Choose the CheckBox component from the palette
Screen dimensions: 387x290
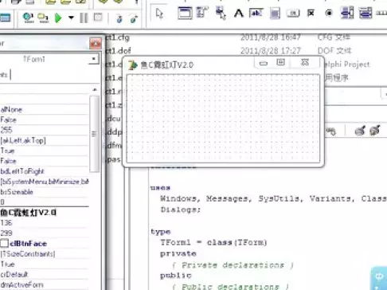(x=311, y=13)
